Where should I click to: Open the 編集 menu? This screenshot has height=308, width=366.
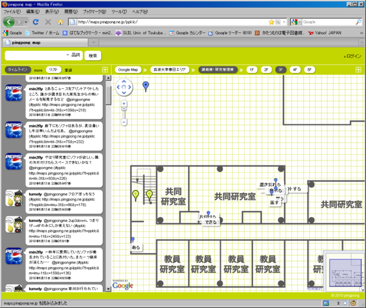pos(33,12)
